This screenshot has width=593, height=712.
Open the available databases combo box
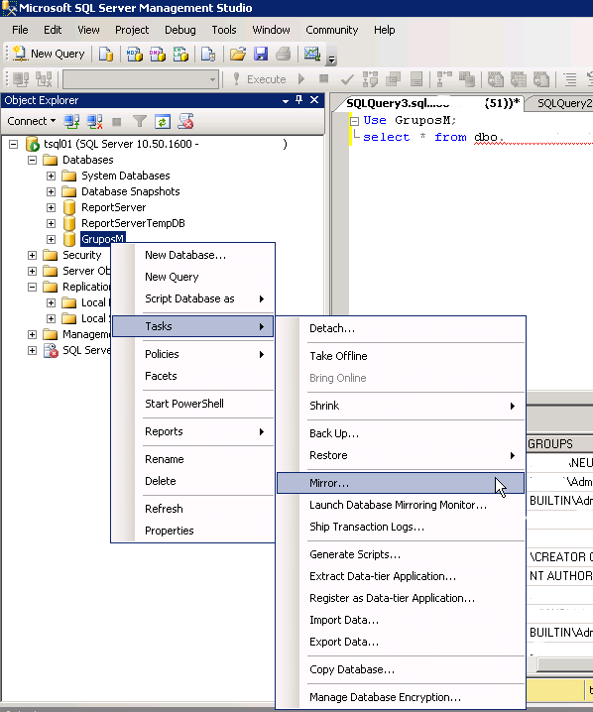[141, 79]
